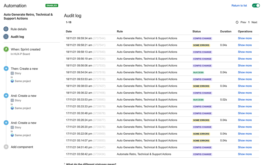Show more for 09:54:04 am entry
The image size is (263, 165).
[245, 72]
